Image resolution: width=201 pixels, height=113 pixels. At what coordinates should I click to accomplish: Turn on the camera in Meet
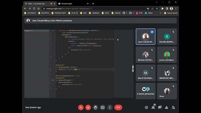pos(88,107)
